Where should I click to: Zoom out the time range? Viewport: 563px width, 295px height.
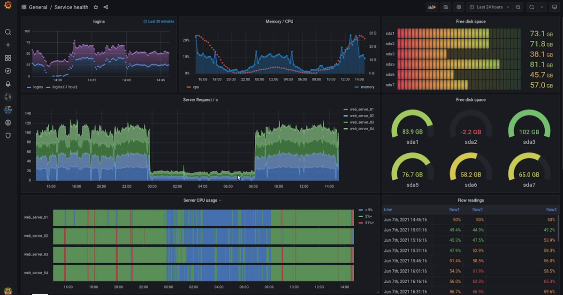(518, 7)
